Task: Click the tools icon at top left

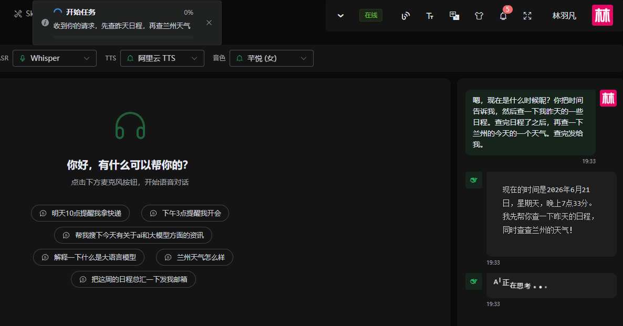Action: (18, 14)
